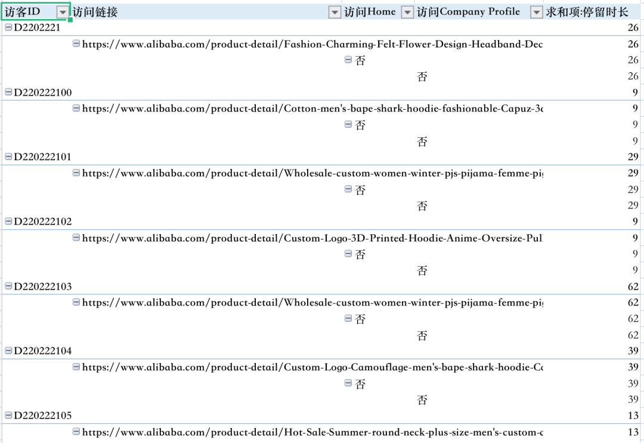Open the 访问链接 column filter dropdown
644x443 pixels.
coord(335,13)
